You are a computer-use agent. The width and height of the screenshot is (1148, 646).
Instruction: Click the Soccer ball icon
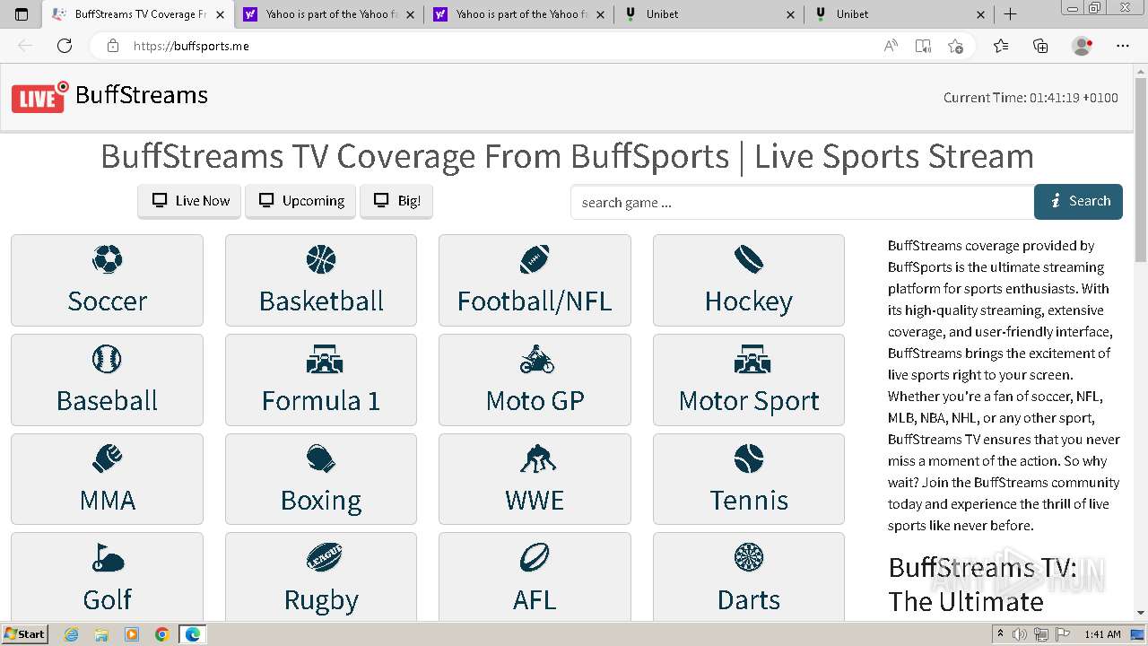[x=107, y=260]
